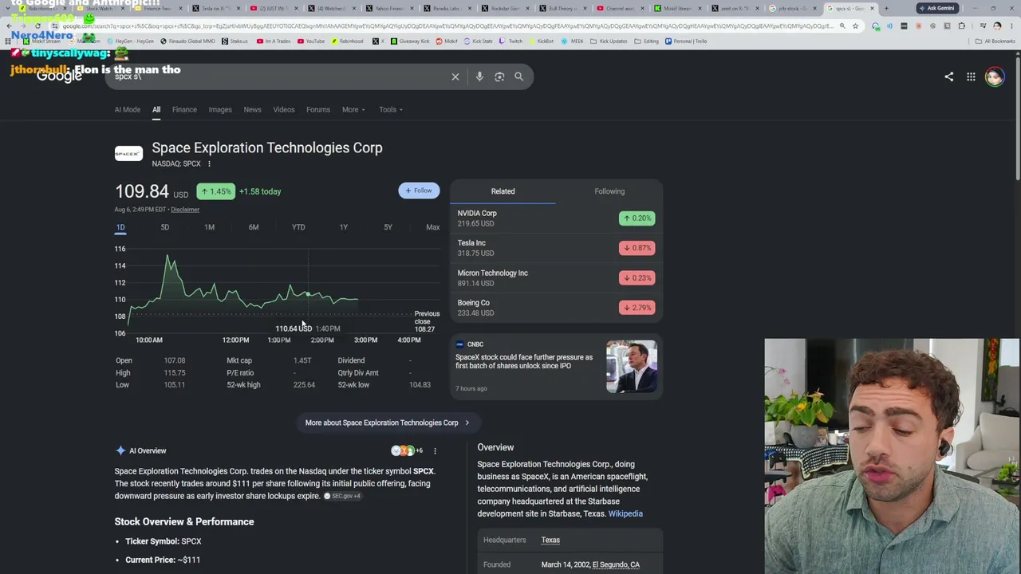
Task: Select the News search tab
Action: point(252,110)
